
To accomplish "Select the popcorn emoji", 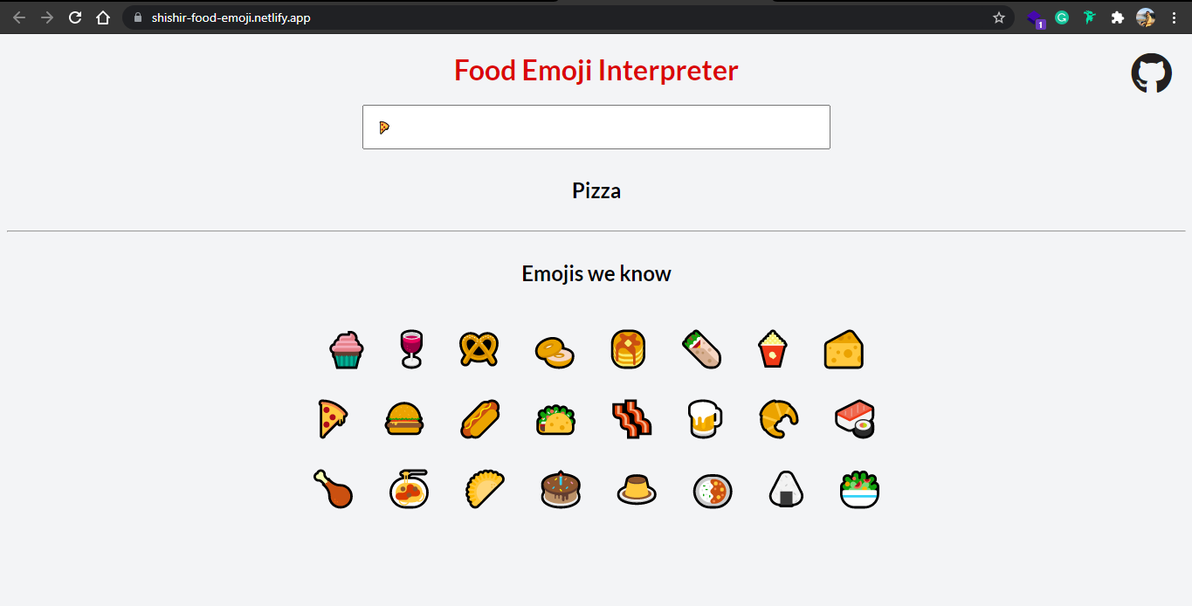I will pyautogui.click(x=772, y=348).
